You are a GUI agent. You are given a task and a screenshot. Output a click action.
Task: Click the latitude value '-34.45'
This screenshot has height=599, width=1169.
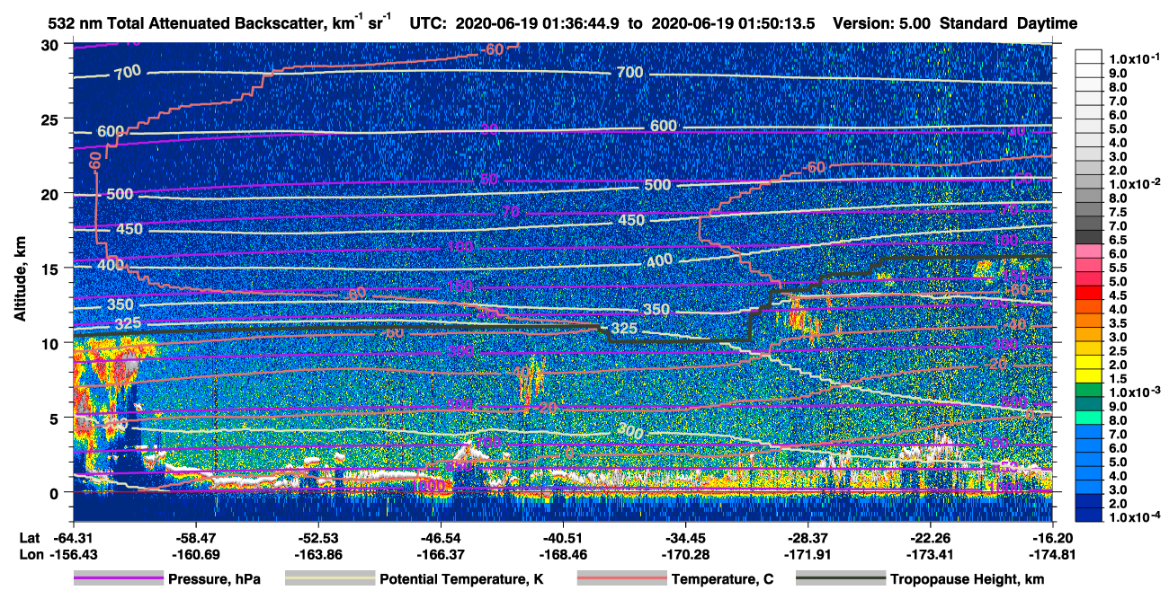686,537
